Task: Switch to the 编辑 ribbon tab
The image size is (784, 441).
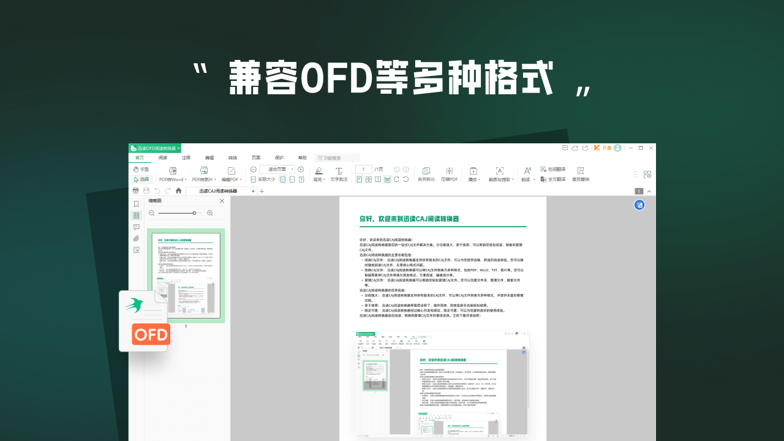Action: click(209, 158)
